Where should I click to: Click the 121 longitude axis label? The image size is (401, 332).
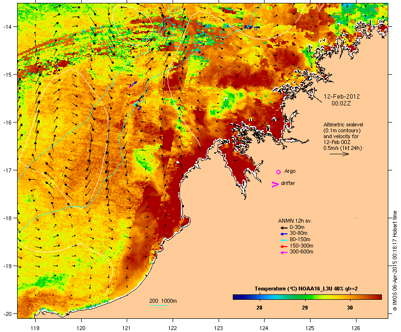pos(127,328)
